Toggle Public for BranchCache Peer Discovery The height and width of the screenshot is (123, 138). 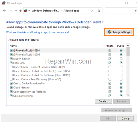tap(121, 79)
